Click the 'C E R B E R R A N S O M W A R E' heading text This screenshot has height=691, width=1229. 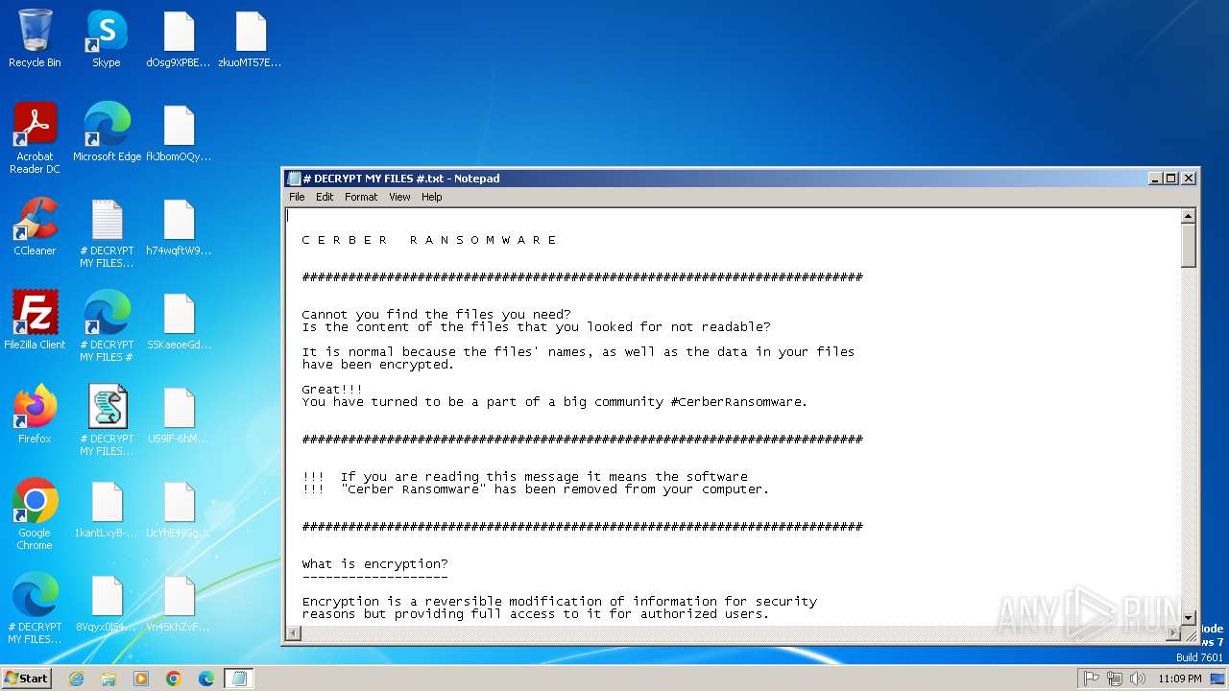pyautogui.click(x=429, y=240)
